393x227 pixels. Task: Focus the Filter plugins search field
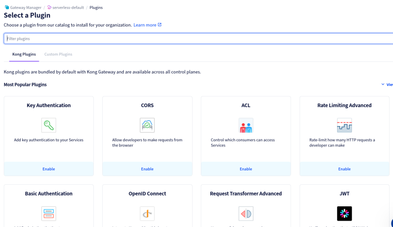click(196, 38)
